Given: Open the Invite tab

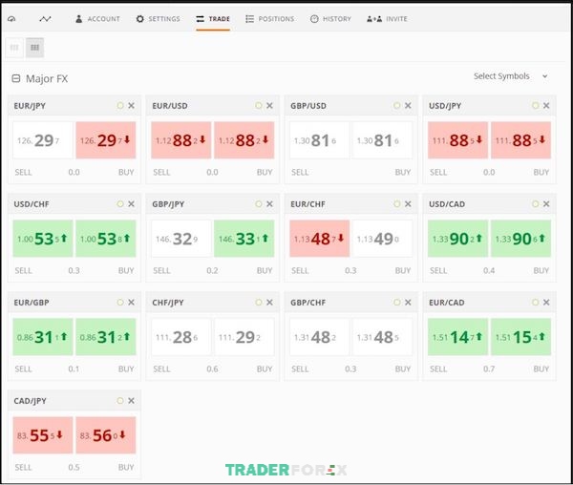Looking at the screenshot, I should 387,19.
